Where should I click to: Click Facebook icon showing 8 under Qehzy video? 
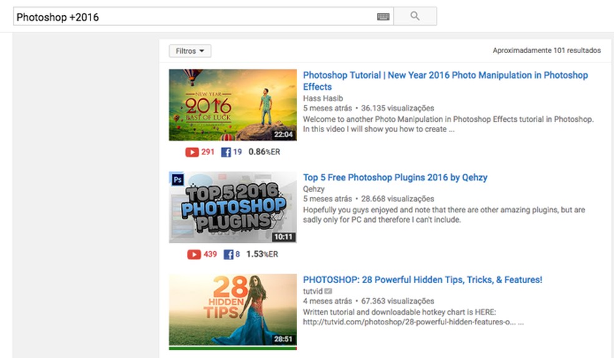click(228, 254)
